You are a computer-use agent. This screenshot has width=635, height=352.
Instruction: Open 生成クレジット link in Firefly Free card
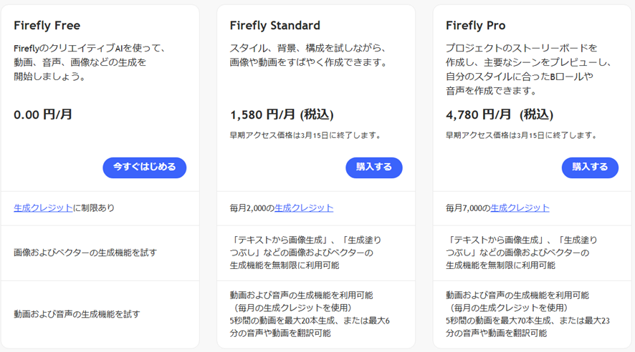[x=43, y=208]
